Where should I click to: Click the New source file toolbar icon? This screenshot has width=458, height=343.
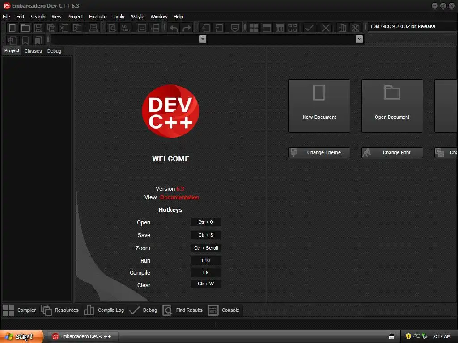click(x=12, y=28)
